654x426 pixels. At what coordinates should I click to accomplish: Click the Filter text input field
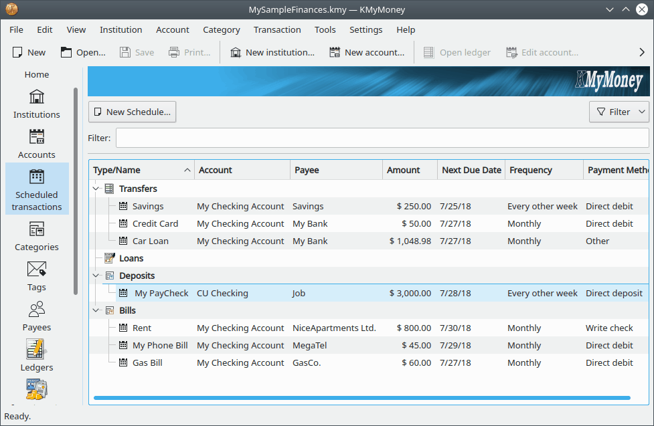tap(382, 138)
